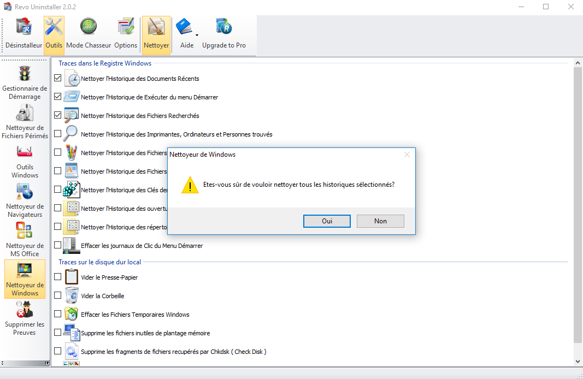Viewport: 583px width, 379px height.
Task: Expand the Aide dropdown arrow
Action: (x=197, y=35)
